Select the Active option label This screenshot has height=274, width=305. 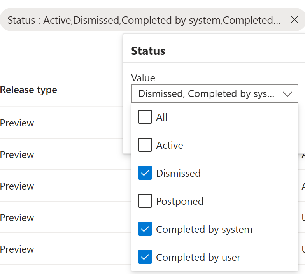(170, 145)
